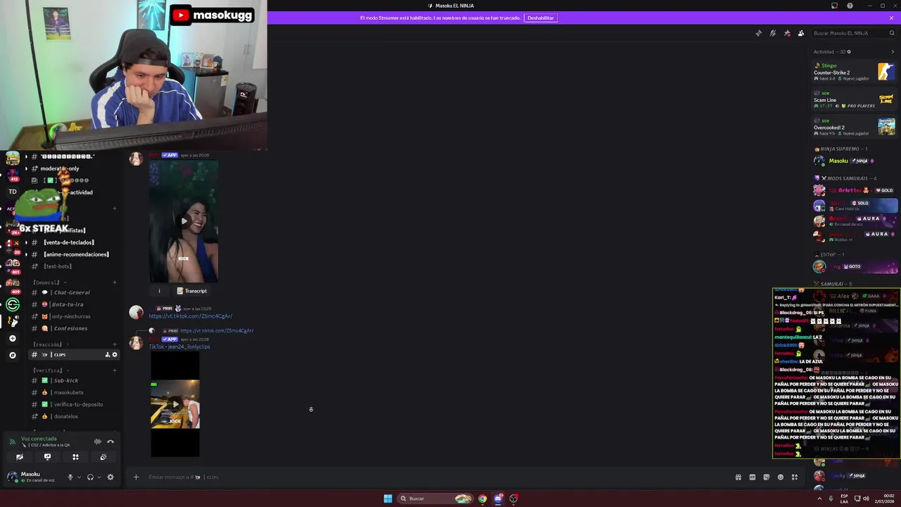The height and width of the screenshot is (507, 901).
Task: Open the info button beside Transcript
Action: (159, 291)
